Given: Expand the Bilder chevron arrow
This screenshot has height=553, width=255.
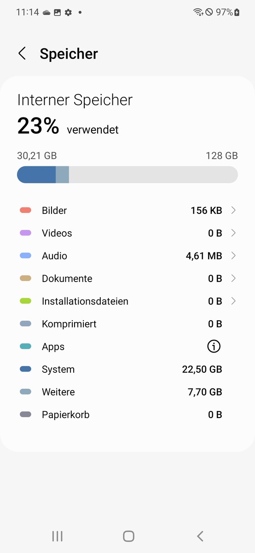Looking at the screenshot, I should click(x=233, y=211).
